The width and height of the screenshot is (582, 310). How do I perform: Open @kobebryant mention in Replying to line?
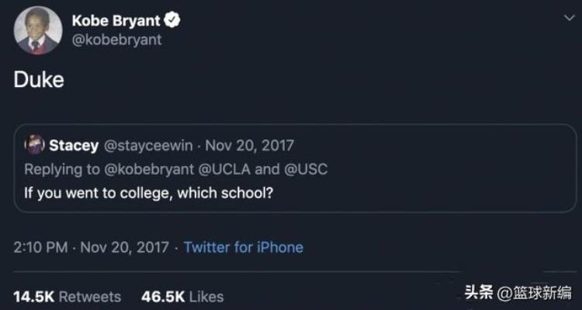(x=150, y=169)
